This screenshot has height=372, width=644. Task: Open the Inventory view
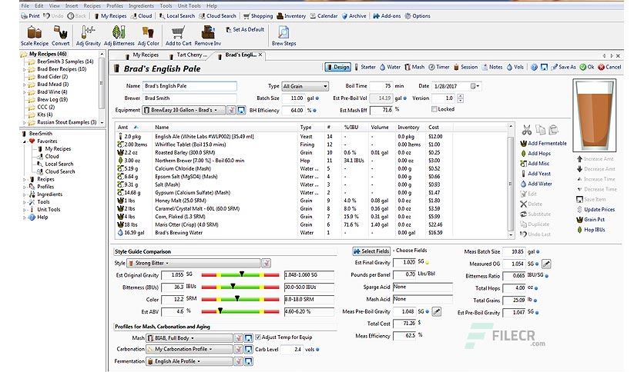coord(291,16)
